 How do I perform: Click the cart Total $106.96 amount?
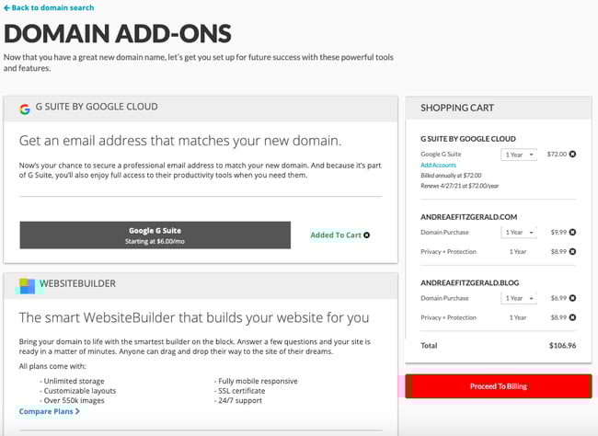[562, 346]
